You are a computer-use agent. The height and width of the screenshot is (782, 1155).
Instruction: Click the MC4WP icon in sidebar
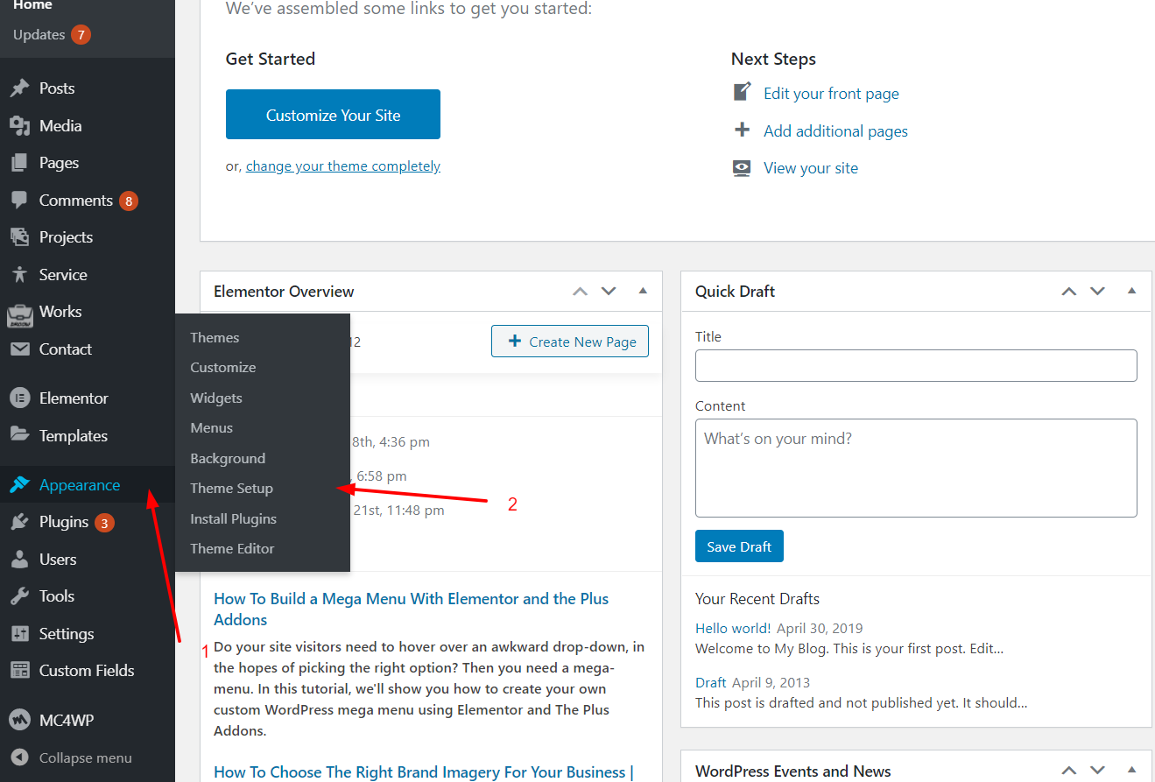[x=19, y=721]
